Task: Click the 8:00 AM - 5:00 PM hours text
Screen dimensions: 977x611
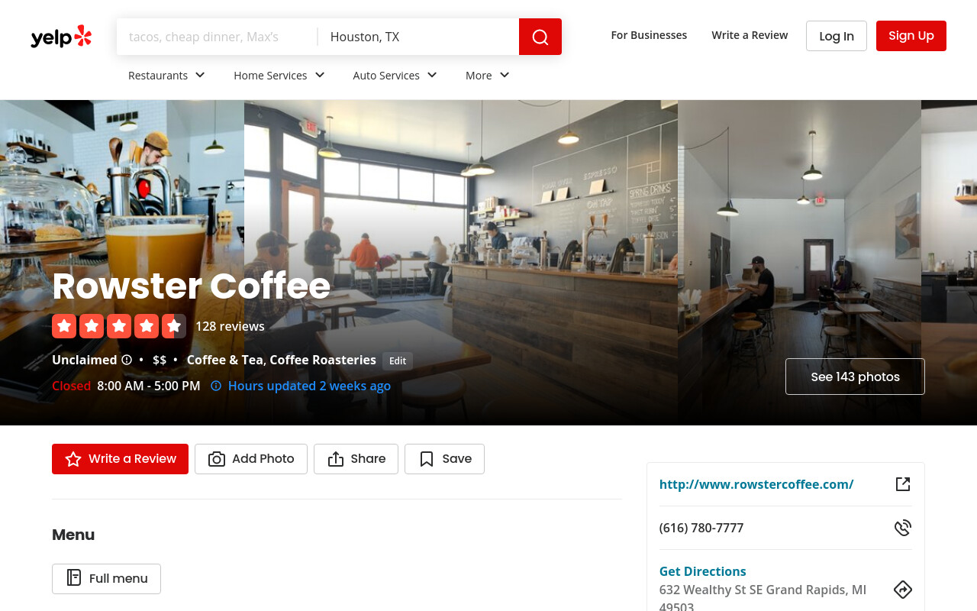Action: (149, 386)
